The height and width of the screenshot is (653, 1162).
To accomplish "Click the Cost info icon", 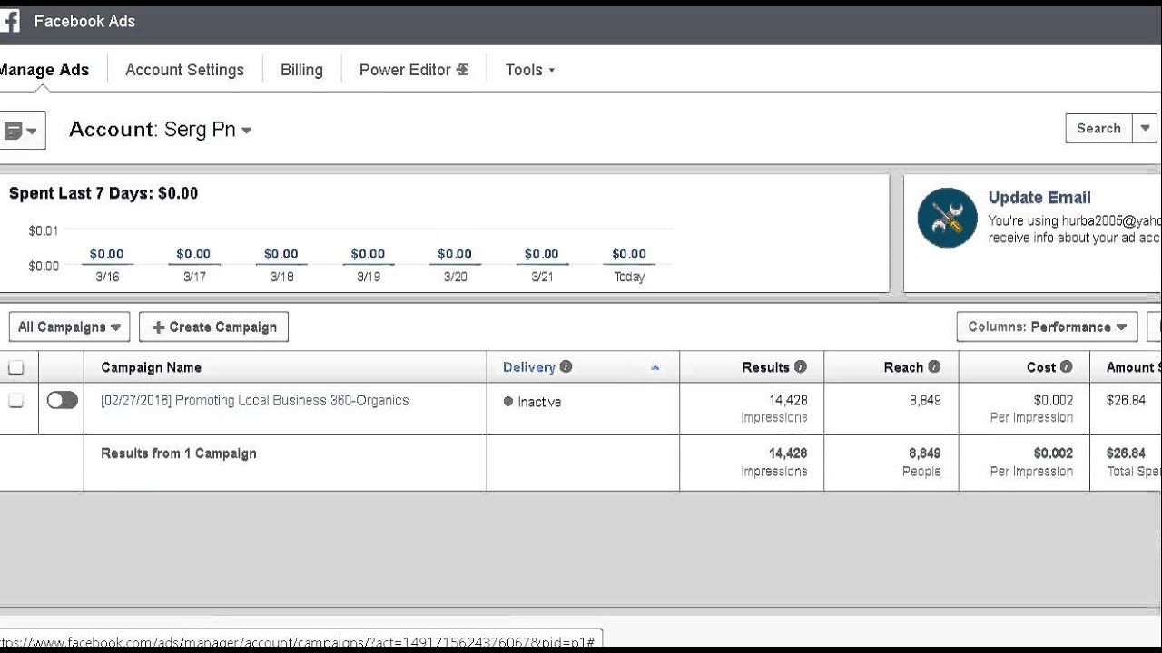I will click(x=1067, y=367).
